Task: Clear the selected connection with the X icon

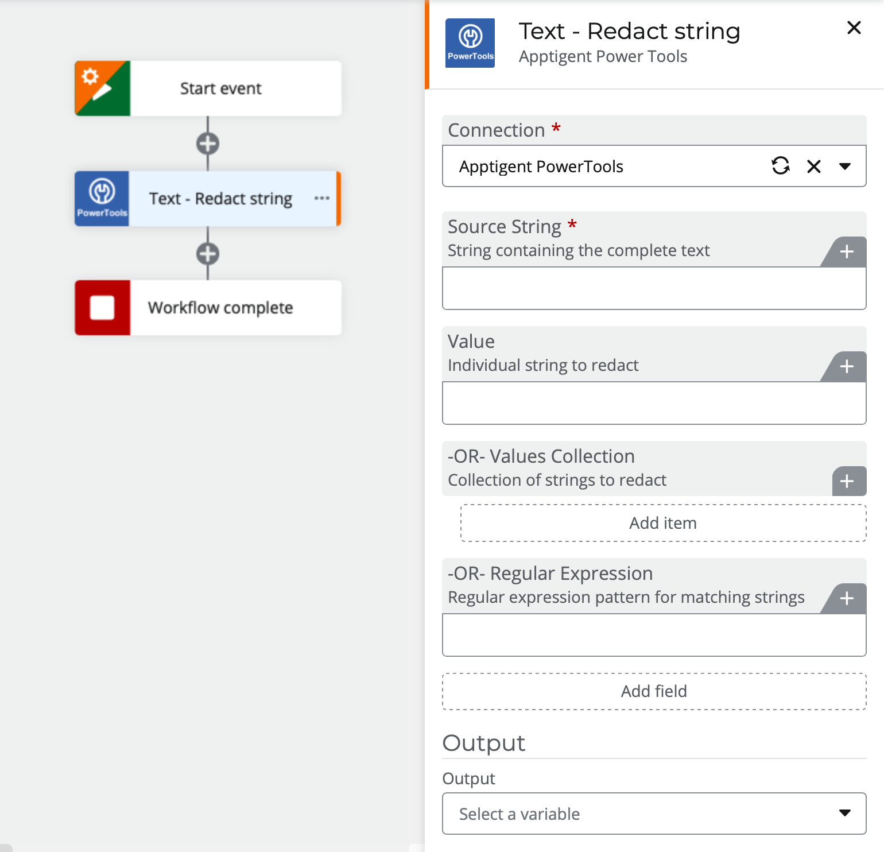Action: [813, 166]
